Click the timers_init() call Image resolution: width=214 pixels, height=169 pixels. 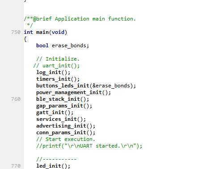(x=58, y=79)
